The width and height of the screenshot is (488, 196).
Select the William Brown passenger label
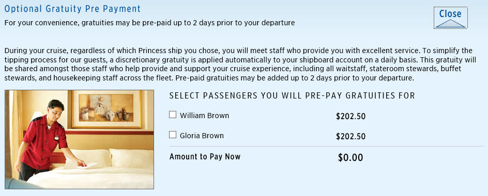(x=205, y=116)
